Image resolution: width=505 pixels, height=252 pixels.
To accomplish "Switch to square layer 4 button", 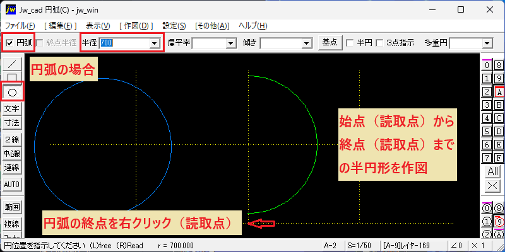I will point(487,118).
